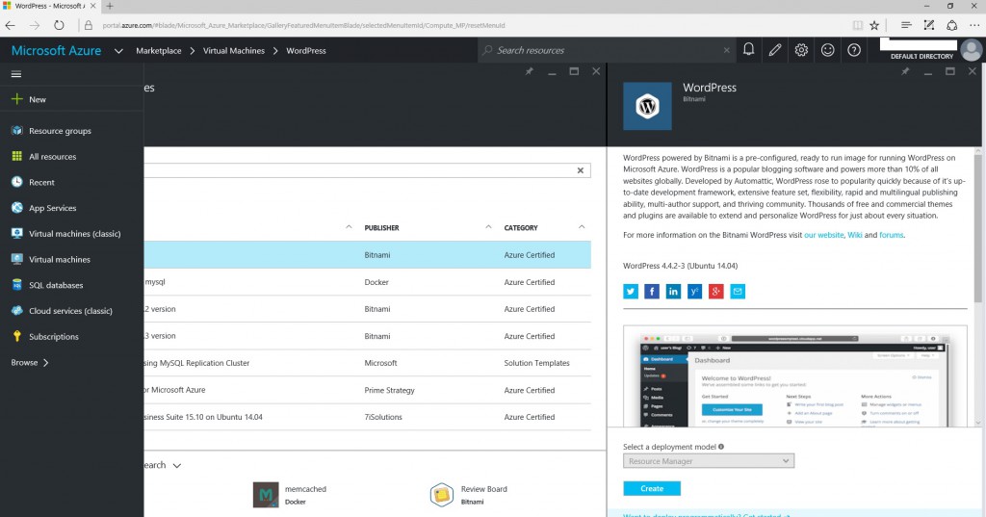986x517 pixels.
Task: Open the deployment model dropdown
Action: click(x=709, y=461)
